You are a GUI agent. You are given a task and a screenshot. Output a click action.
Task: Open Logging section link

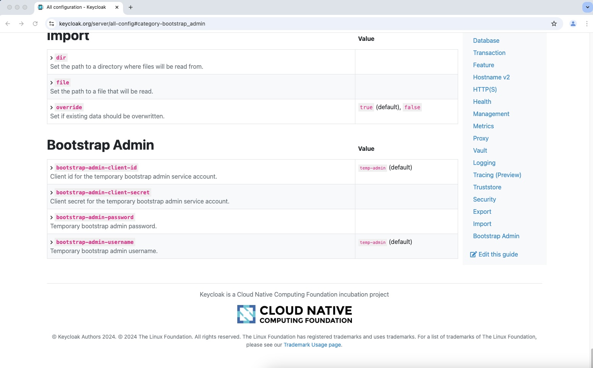click(x=484, y=163)
